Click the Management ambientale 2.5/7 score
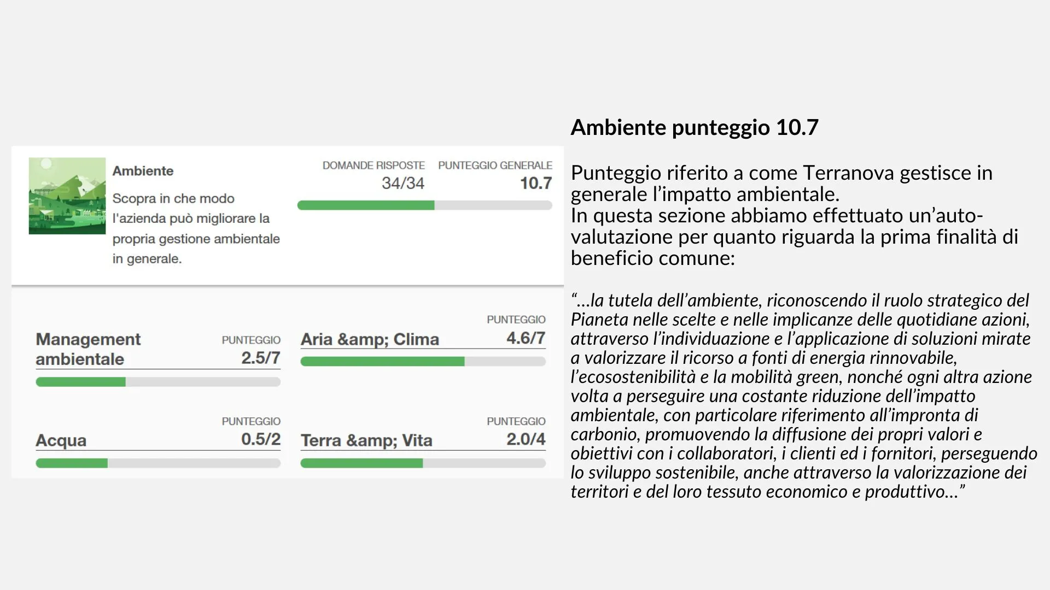The width and height of the screenshot is (1050, 590). 260,358
